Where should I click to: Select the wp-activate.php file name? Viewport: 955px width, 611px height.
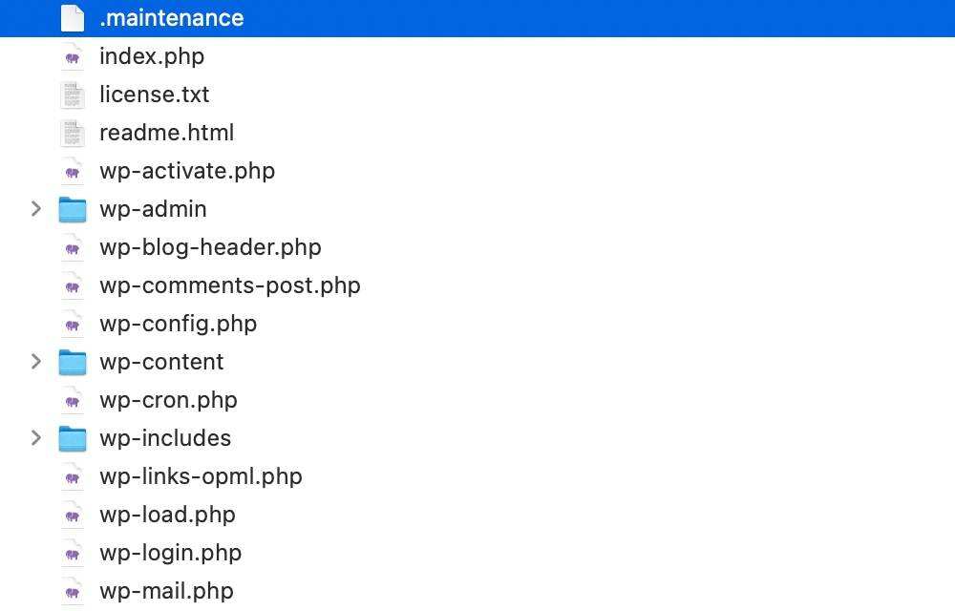(187, 171)
